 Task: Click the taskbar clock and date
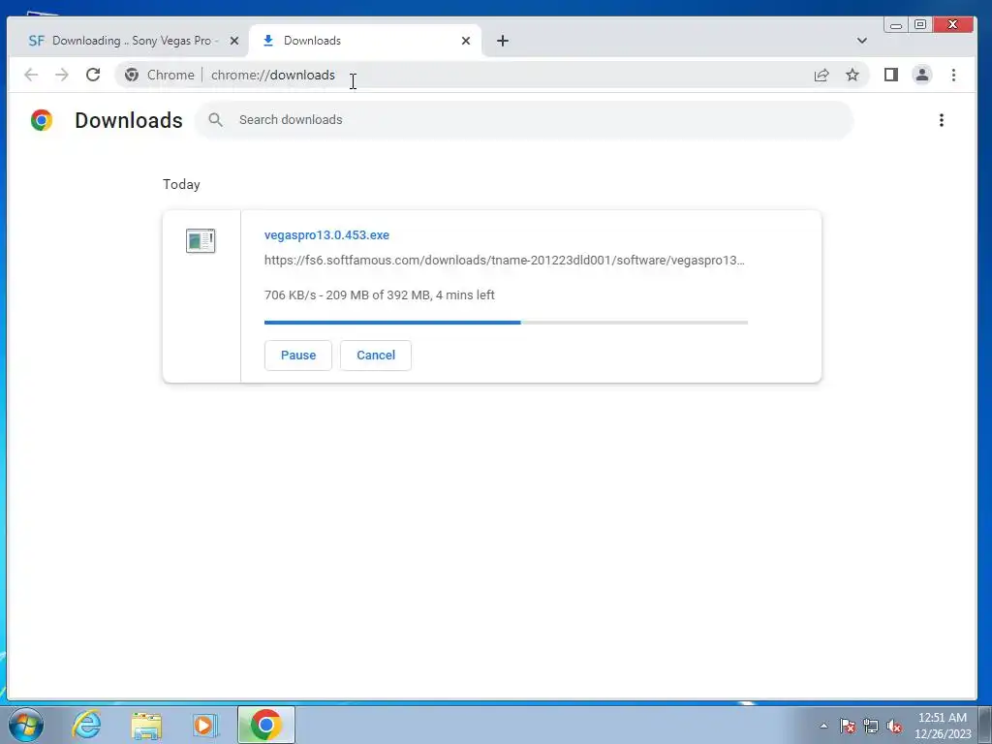pyautogui.click(x=943, y=726)
